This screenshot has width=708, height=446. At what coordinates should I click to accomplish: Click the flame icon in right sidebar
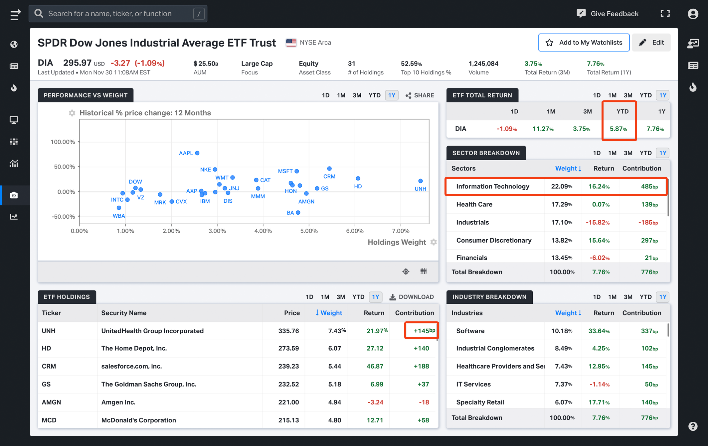[693, 87]
